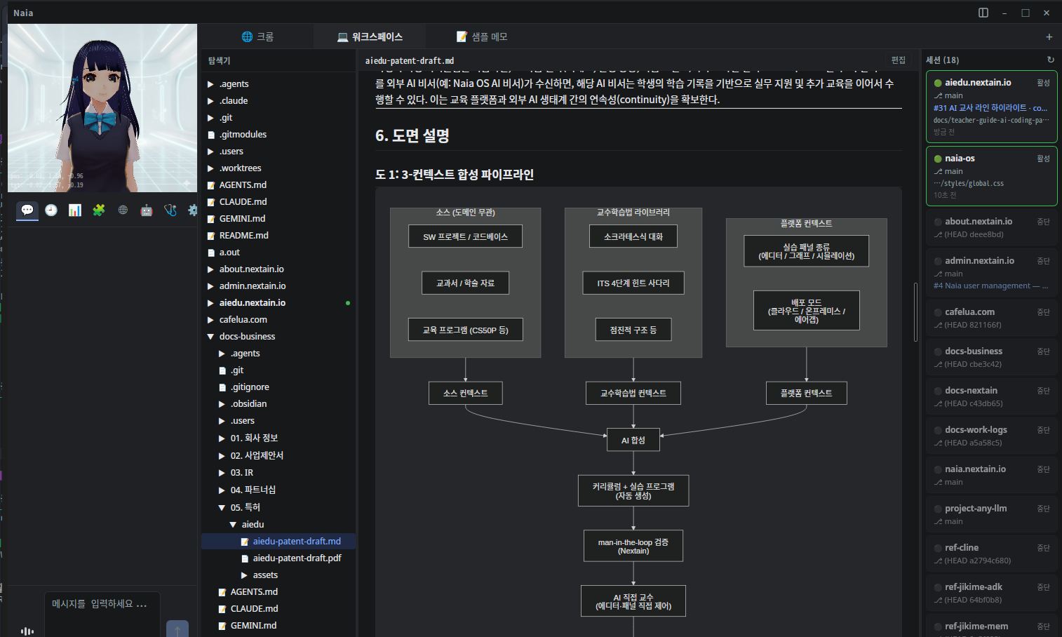Screen dimensions: 1062x637
Task: Open the puzzle piece extensions panel
Action: [98, 210]
